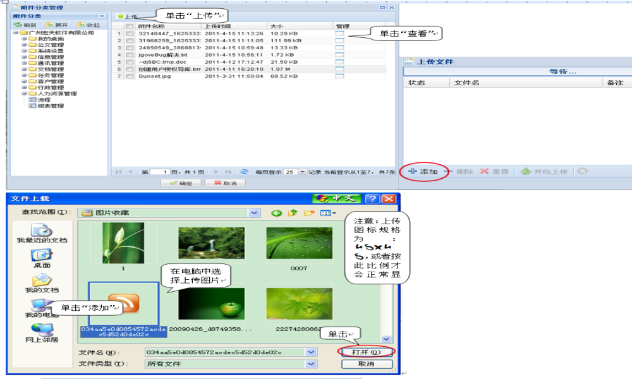This screenshot has width=632, height=379.
Task: Click the 展开 expand-all button in category toolbar
Action: (56, 25)
